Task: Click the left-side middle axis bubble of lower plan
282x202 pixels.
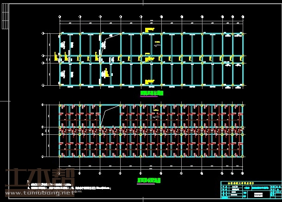Action: click(43, 127)
